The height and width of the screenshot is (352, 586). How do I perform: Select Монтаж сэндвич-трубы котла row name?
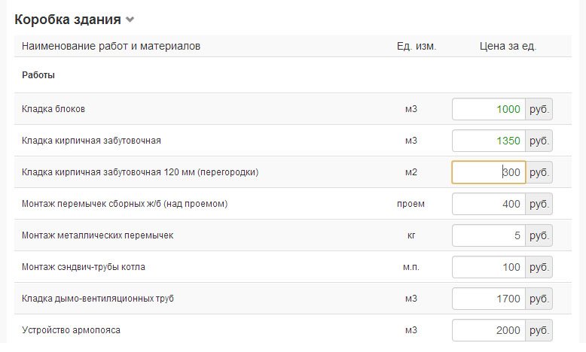click(84, 267)
